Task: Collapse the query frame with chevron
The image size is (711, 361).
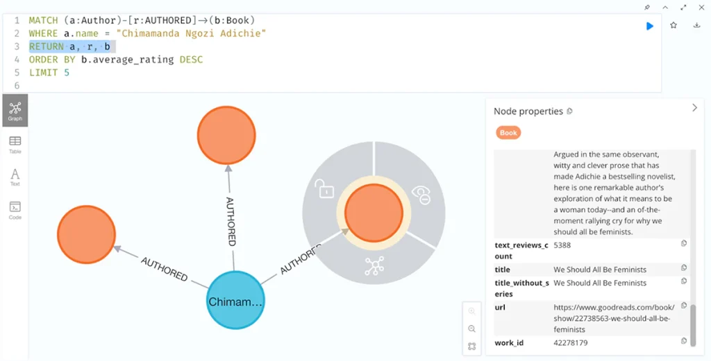Action: [665, 7]
